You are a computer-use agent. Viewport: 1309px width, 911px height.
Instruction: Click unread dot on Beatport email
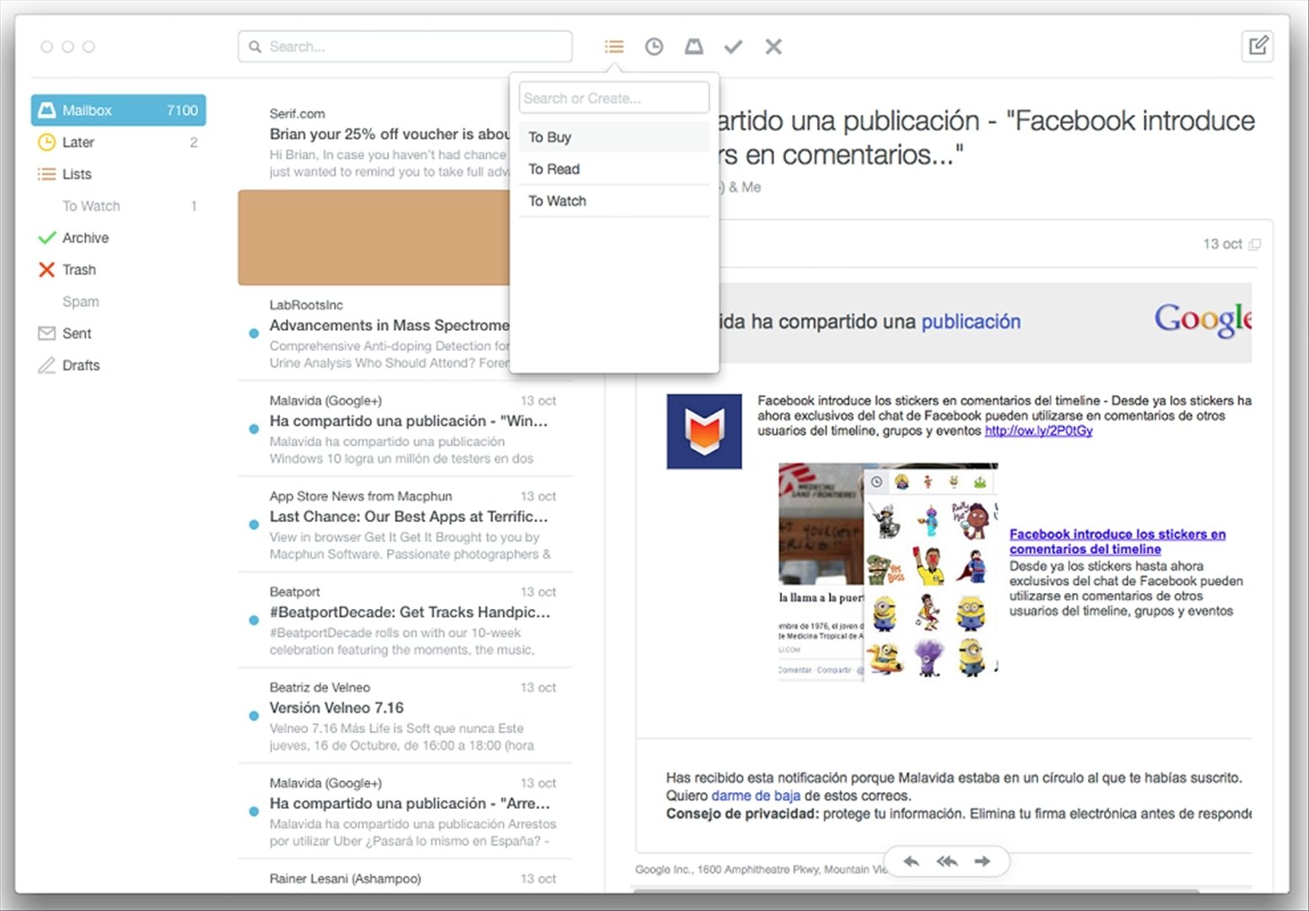pos(254,620)
